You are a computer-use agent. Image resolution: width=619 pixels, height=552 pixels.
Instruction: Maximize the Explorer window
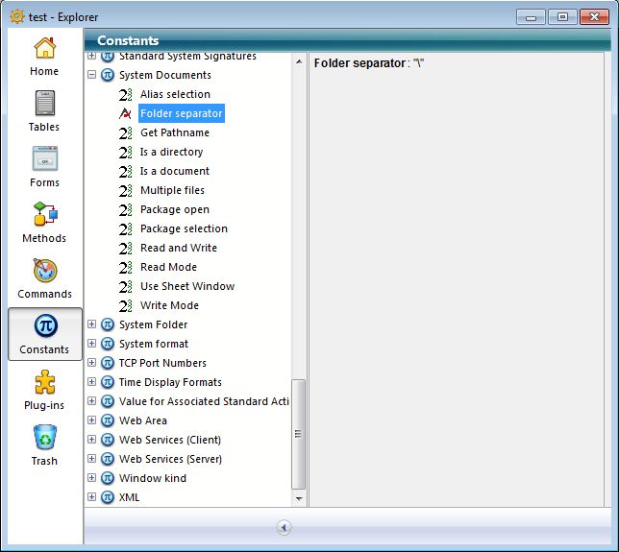562,16
